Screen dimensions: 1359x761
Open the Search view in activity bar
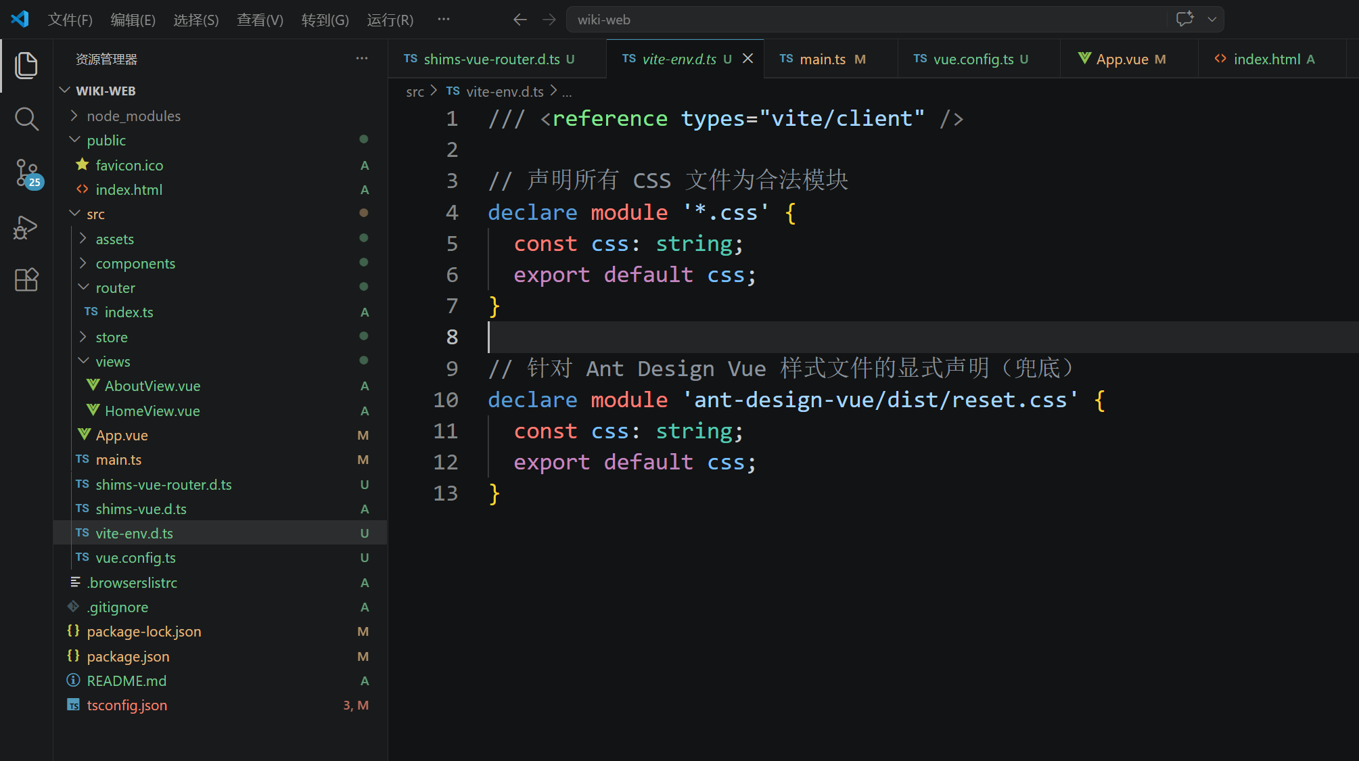[x=26, y=119]
